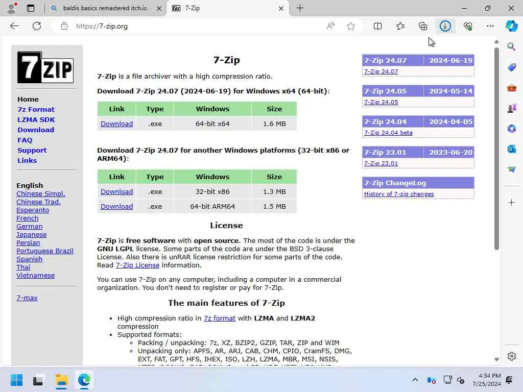Screen dimensions: 523x392
Task: Open File Explorer from taskbar
Action: [x=61, y=380]
